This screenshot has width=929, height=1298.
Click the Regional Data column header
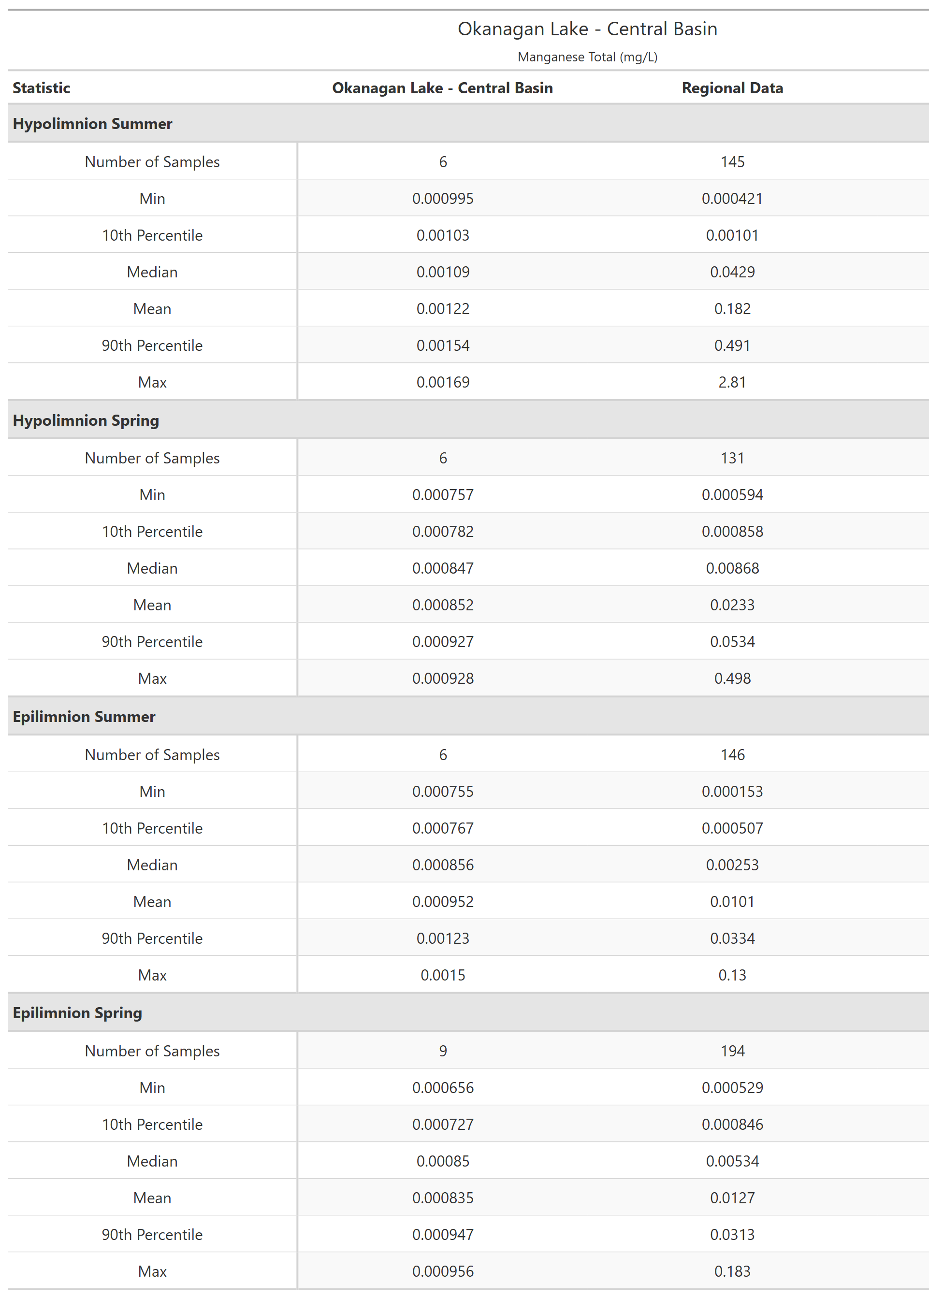tap(732, 88)
